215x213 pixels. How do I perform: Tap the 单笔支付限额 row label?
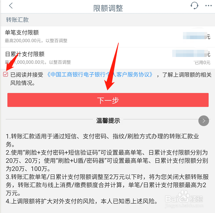[x=22, y=33]
